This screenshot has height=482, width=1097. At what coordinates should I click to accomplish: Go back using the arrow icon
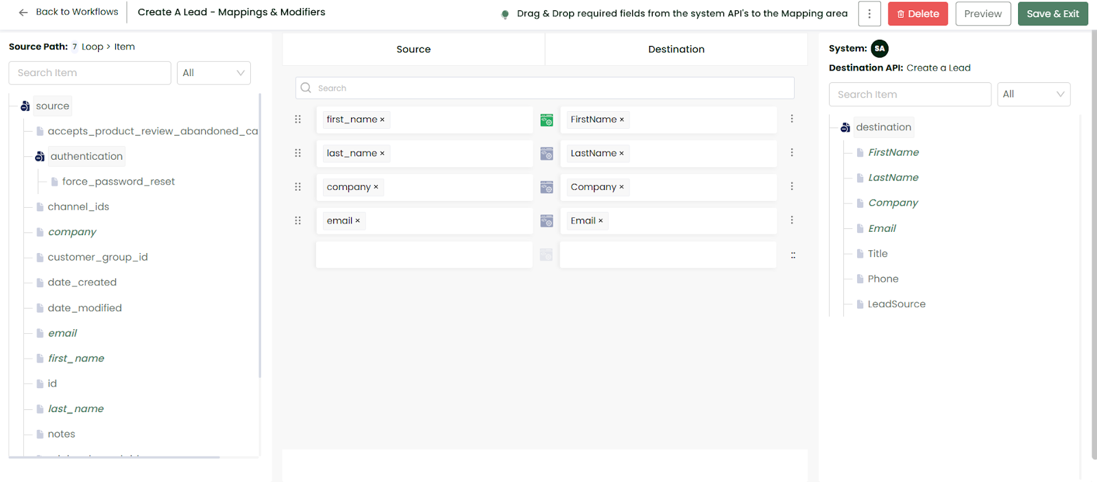coord(23,12)
